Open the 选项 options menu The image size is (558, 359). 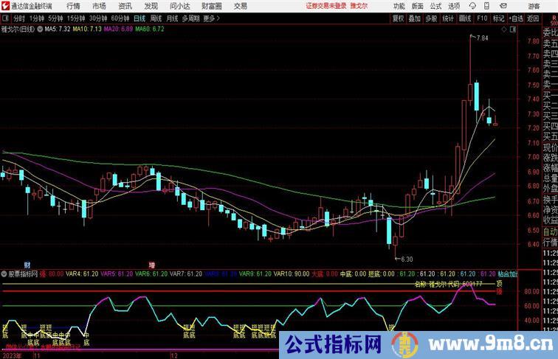(447, 6)
